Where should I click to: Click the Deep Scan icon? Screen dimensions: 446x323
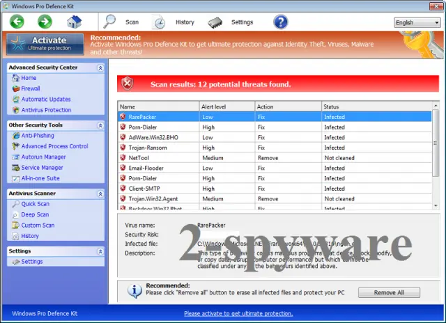[x=15, y=215]
